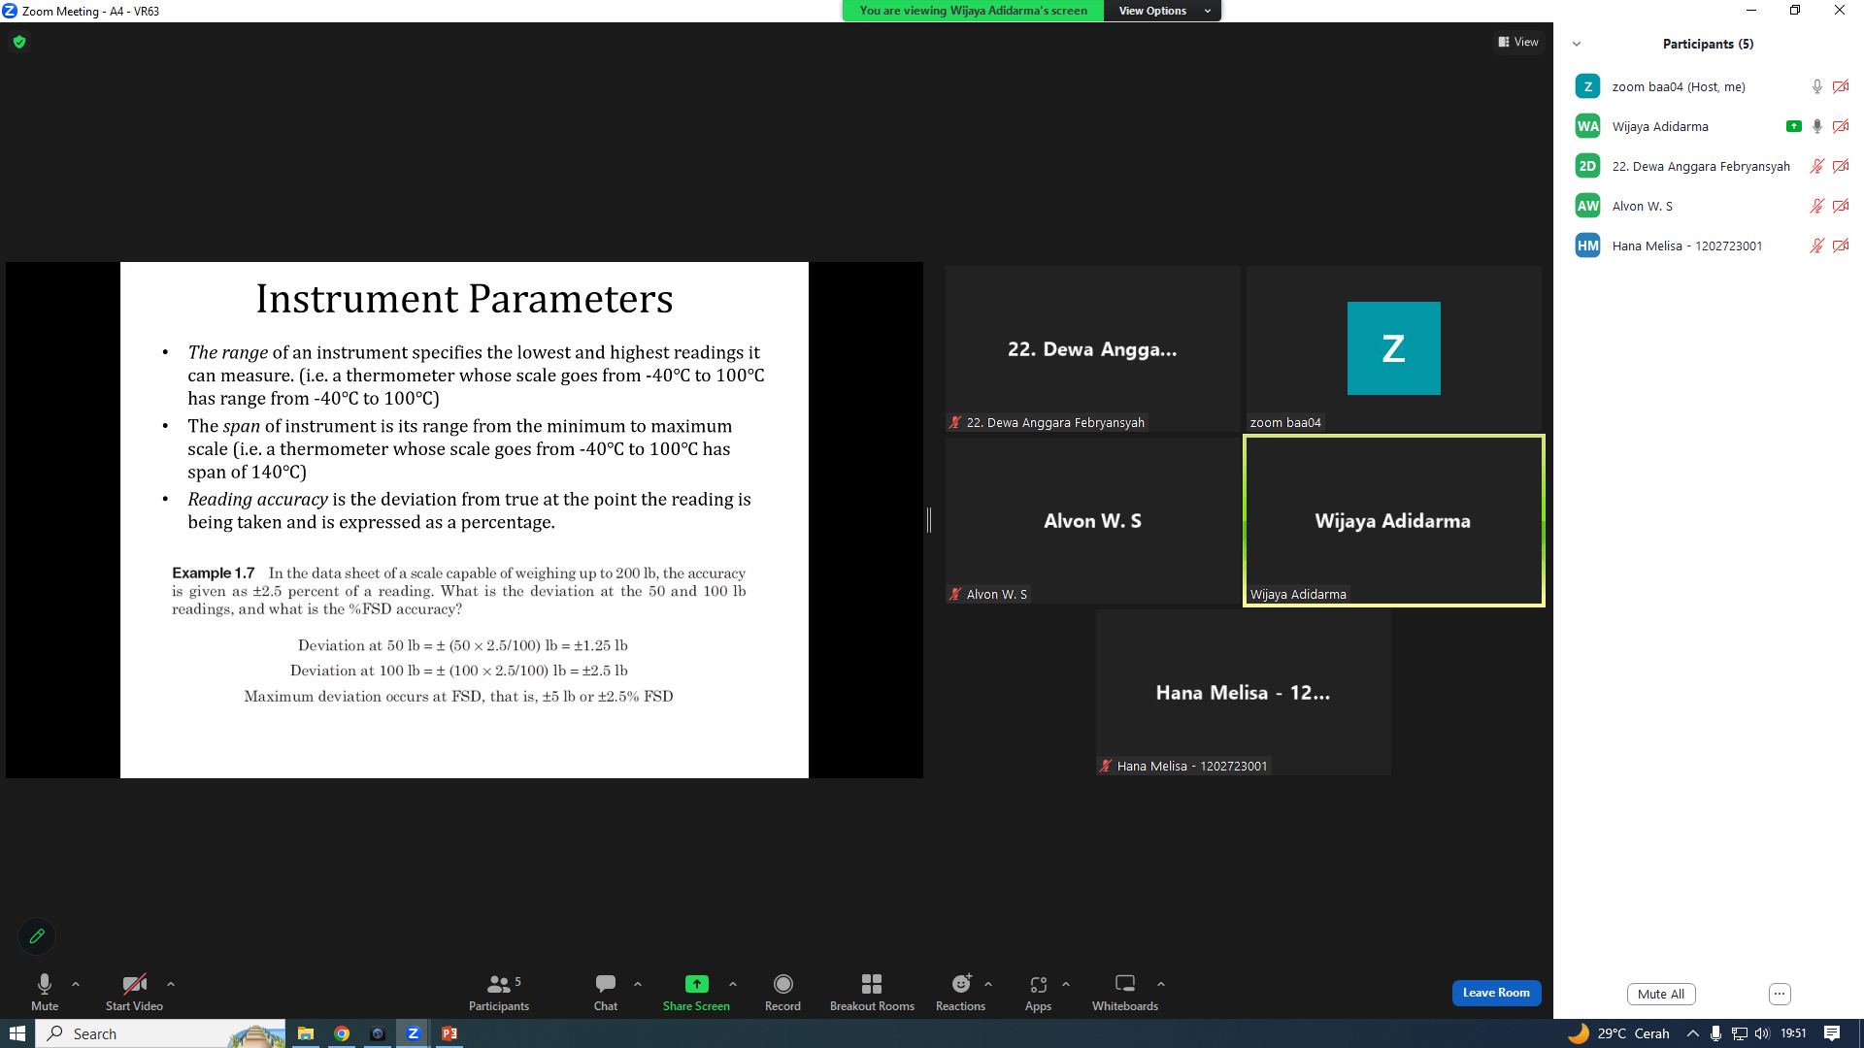The image size is (1864, 1048).
Task: Click the green annotate pencil icon
Action: pyautogui.click(x=37, y=936)
